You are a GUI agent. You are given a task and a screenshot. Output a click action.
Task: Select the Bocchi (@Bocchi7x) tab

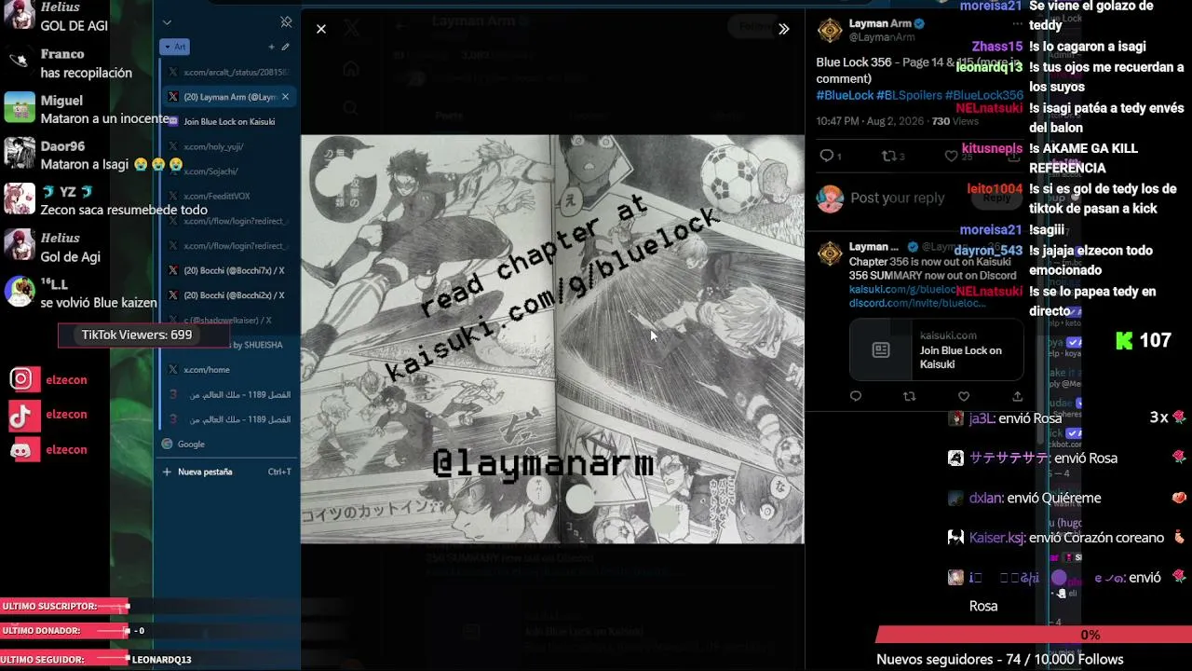pos(228,270)
